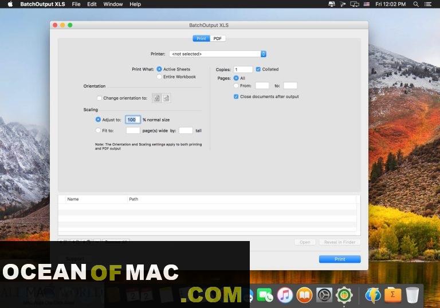The height and width of the screenshot is (308, 440).
Task: Open screen mirroring displays menu icon
Action: (x=355, y=4)
